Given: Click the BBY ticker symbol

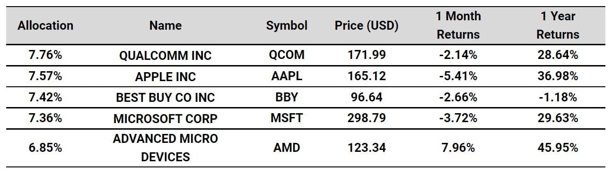Looking at the screenshot, I should (x=287, y=97).
